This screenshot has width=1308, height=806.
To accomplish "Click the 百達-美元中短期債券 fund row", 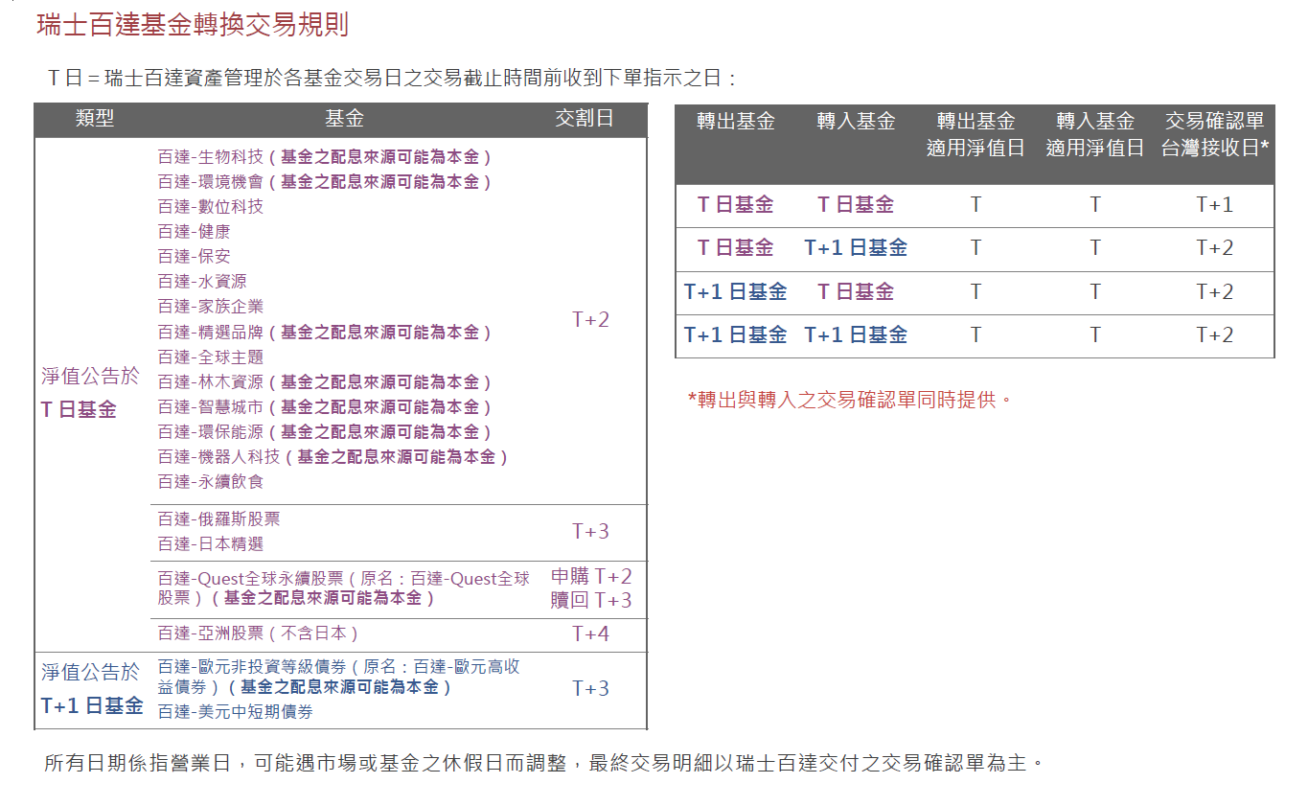I will (x=236, y=712).
